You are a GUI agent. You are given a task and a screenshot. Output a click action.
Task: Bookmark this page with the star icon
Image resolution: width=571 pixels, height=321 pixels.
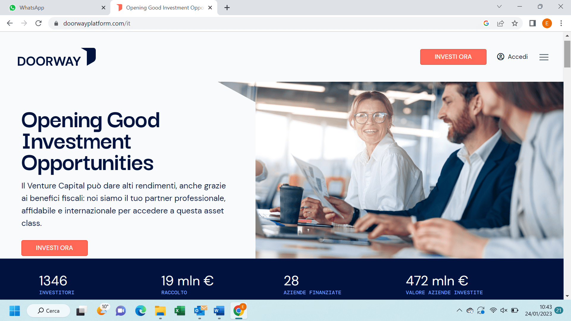515,23
